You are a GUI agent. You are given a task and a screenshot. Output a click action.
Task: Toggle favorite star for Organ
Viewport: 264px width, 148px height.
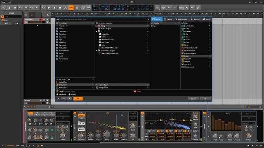tap(209, 56)
